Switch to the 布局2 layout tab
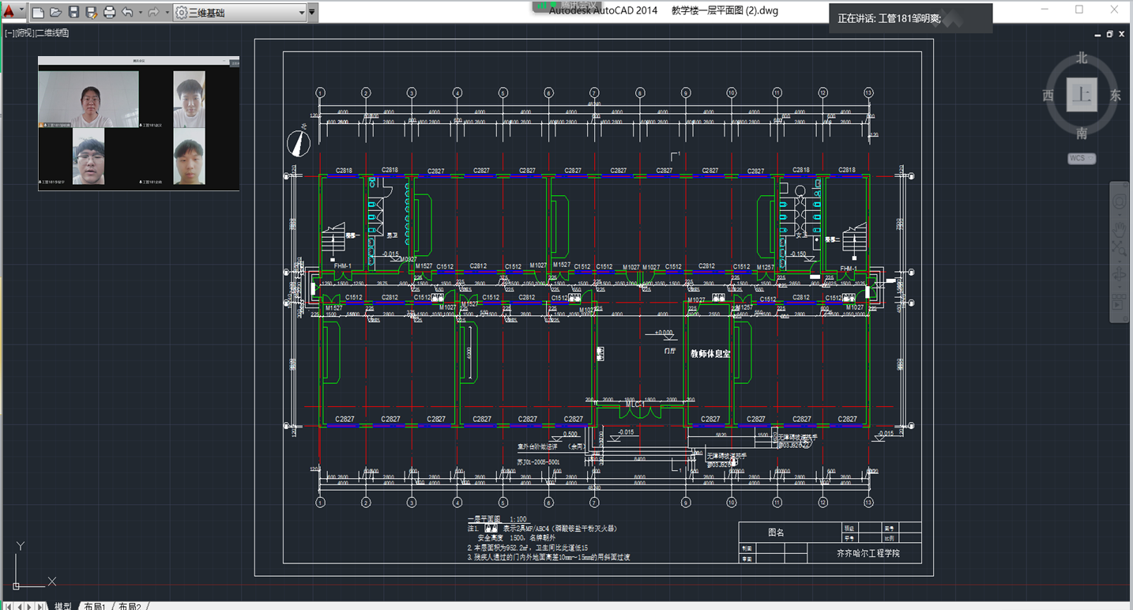The image size is (1133, 610). (130, 605)
